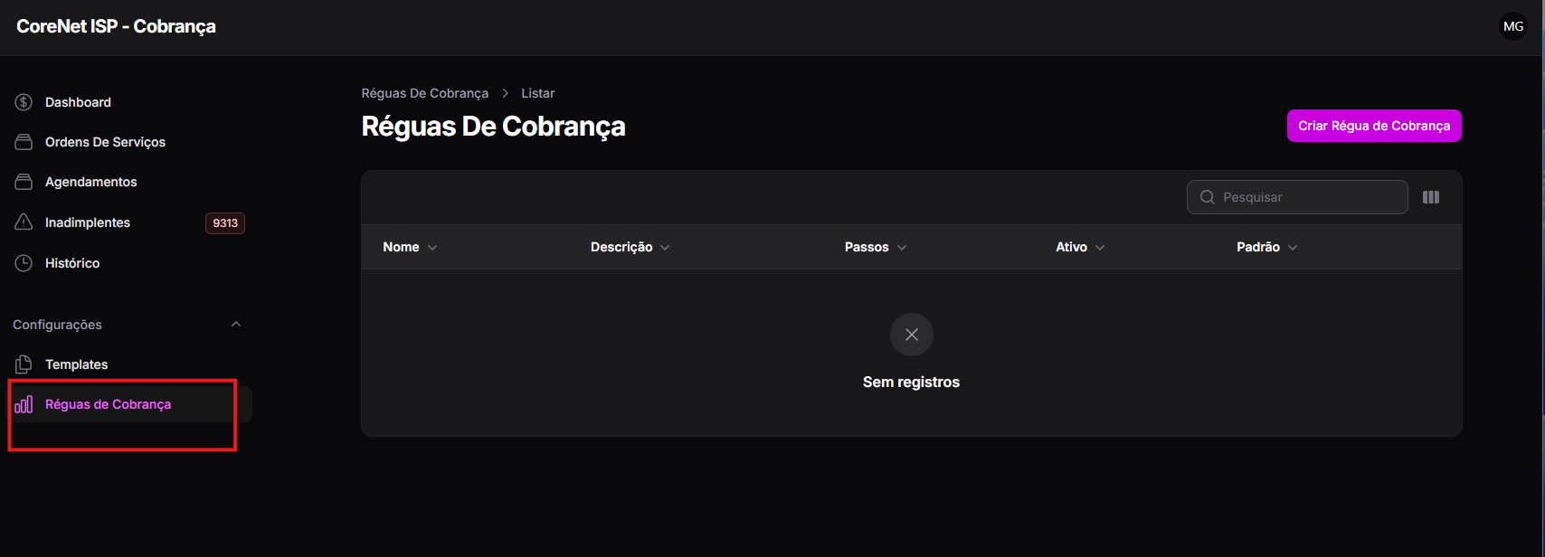The height and width of the screenshot is (557, 1545).
Task: Toggle table columns with the columns icon
Action: click(1431, 197)
